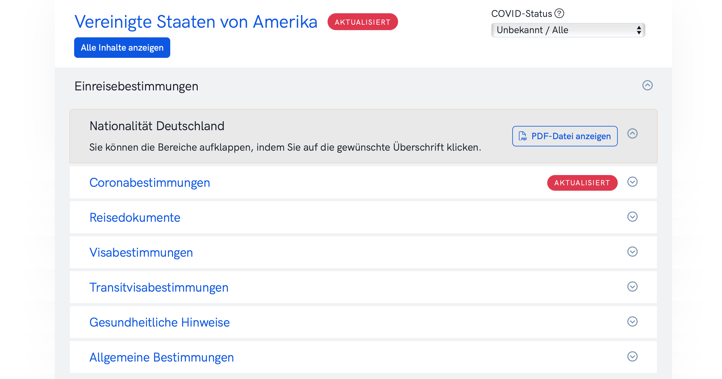
Task: Open the Coronabestimmungen heading link
Action: coord(150,183)
